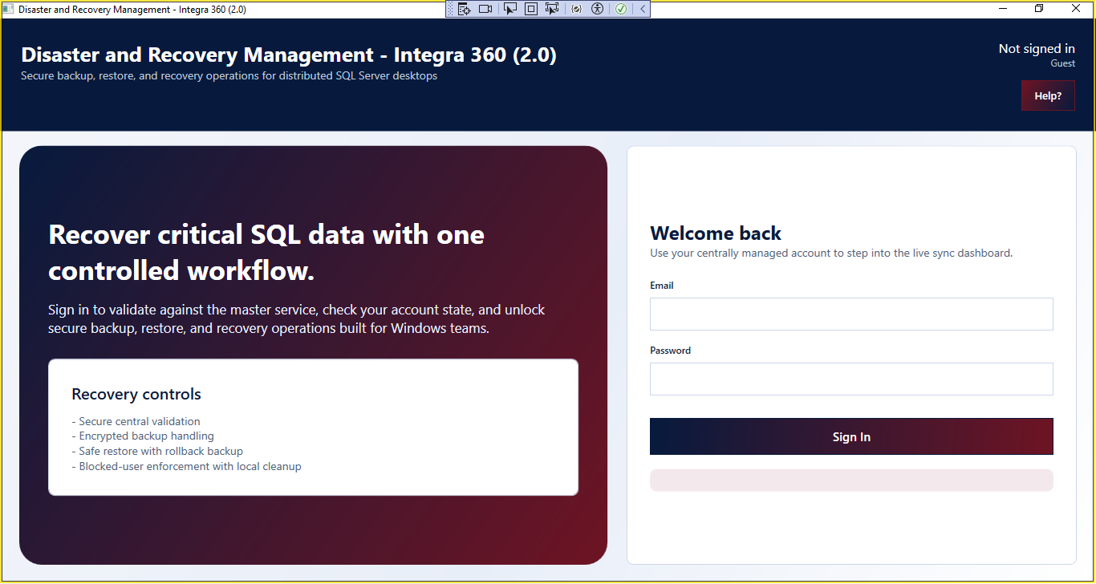The image size is (1096, 584).
Task: Click the 'Email' field label
Action: point(662,286)
